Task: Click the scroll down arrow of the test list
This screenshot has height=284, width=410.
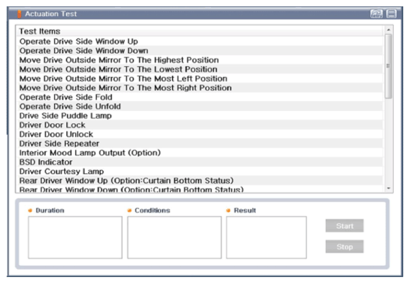Action: (389, 188)
